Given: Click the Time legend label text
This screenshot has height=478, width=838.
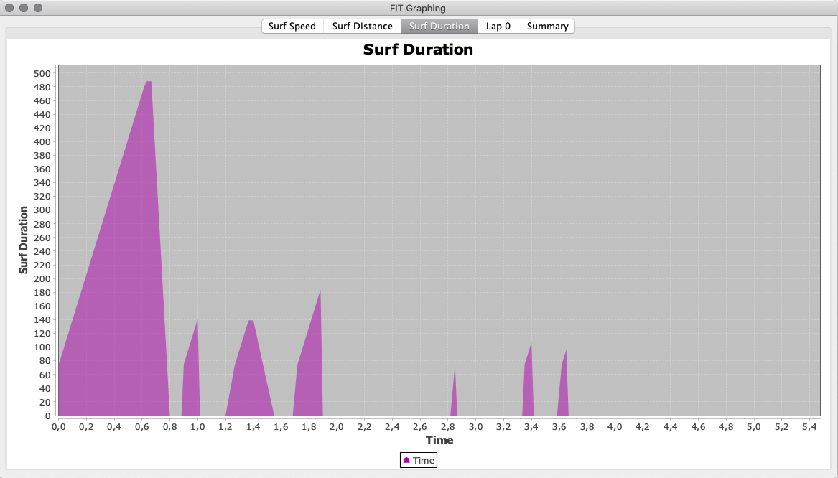Looking at the screenshot, I should point(424,460).
